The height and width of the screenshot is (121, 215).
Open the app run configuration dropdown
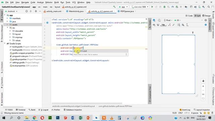click(123, 7)
